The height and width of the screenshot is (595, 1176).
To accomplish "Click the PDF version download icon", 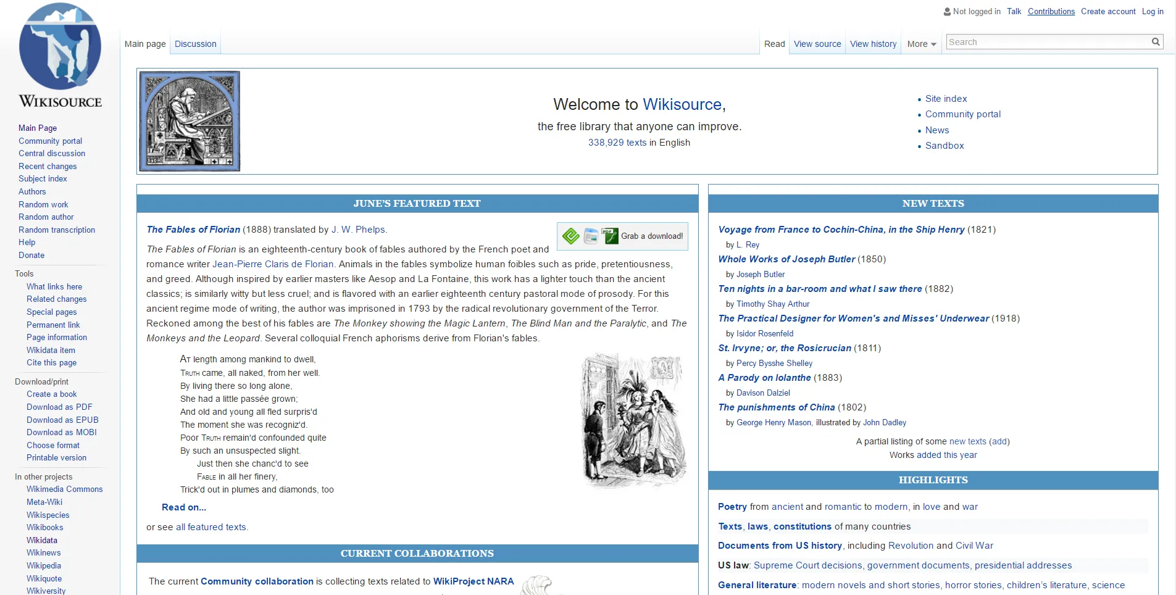I will point(610,236).
